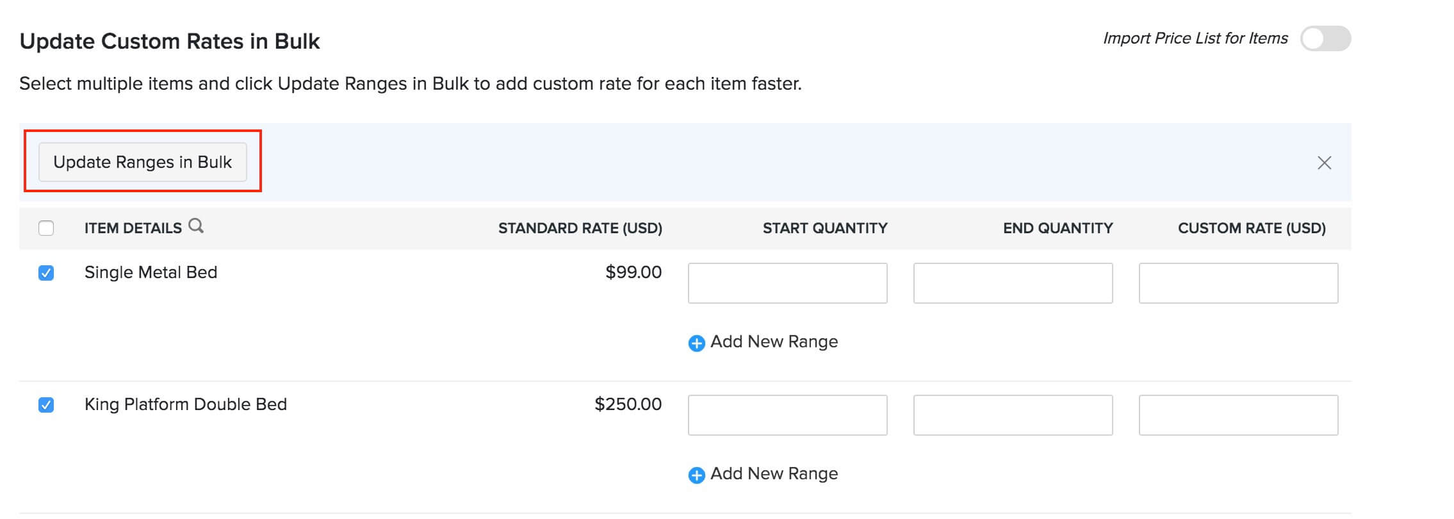
Task: Enable Import Price List for Items toggle
Action: [x=1325, y=38]
